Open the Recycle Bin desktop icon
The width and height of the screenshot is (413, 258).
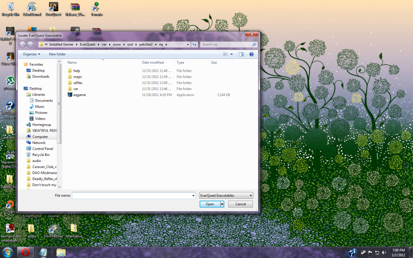(10, 9)
